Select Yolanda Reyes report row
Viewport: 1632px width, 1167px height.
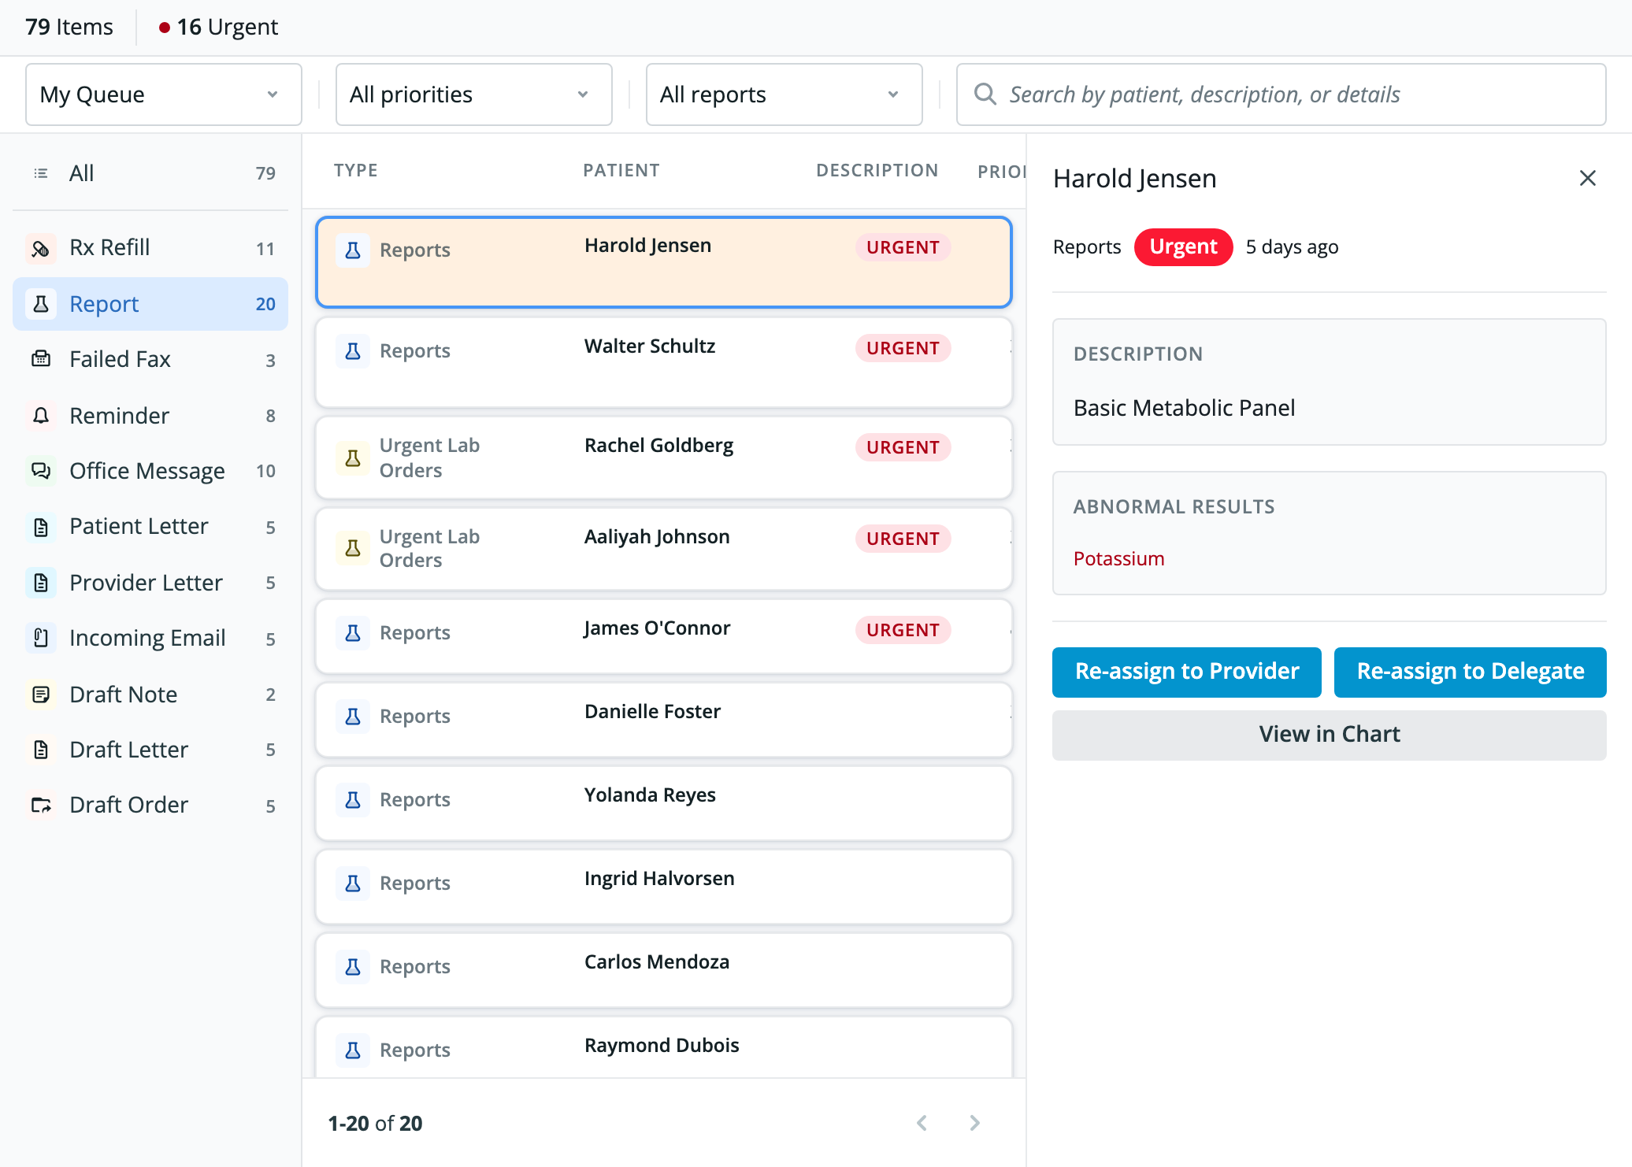tap(664, 803)
